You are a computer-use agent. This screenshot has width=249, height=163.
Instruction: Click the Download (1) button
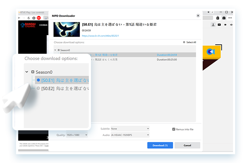[160, 145]
